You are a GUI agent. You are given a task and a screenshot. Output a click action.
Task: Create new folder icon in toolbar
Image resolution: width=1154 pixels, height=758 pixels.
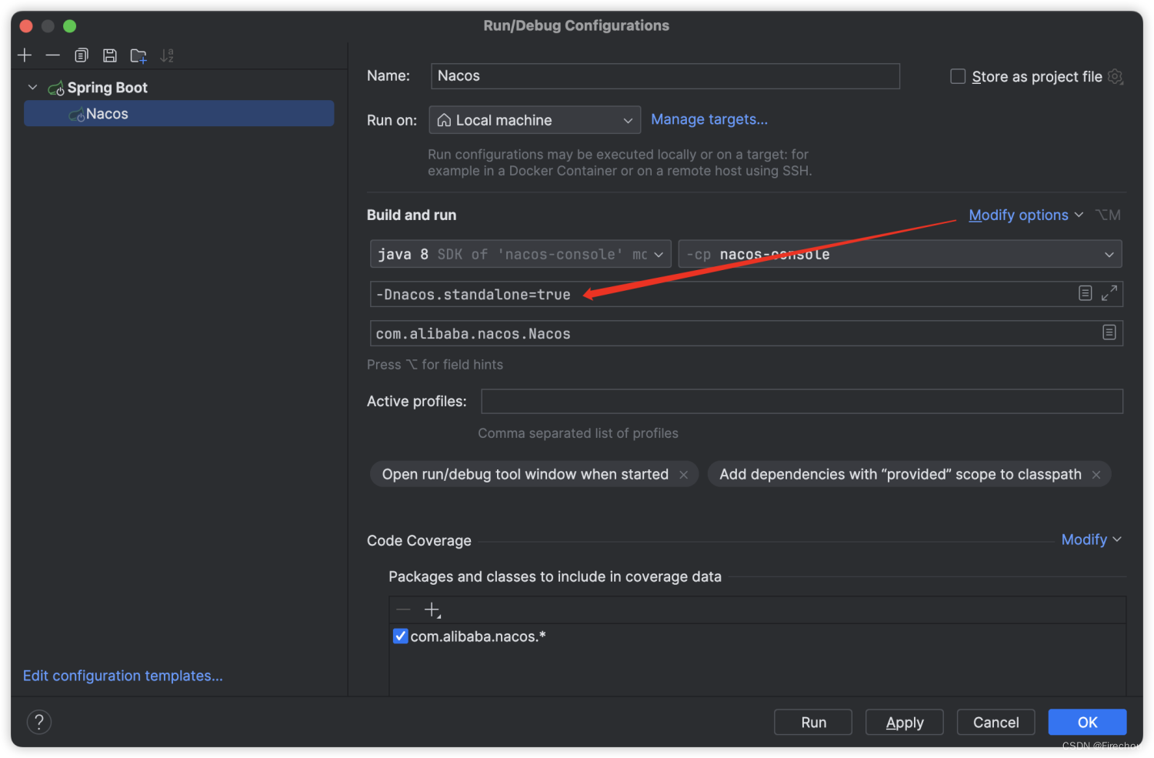138,55
